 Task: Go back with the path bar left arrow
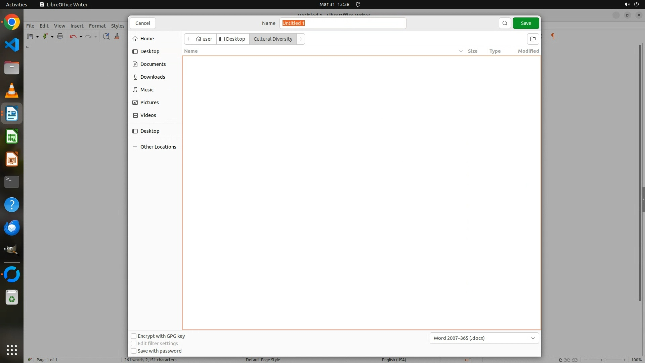coord(188,39)
